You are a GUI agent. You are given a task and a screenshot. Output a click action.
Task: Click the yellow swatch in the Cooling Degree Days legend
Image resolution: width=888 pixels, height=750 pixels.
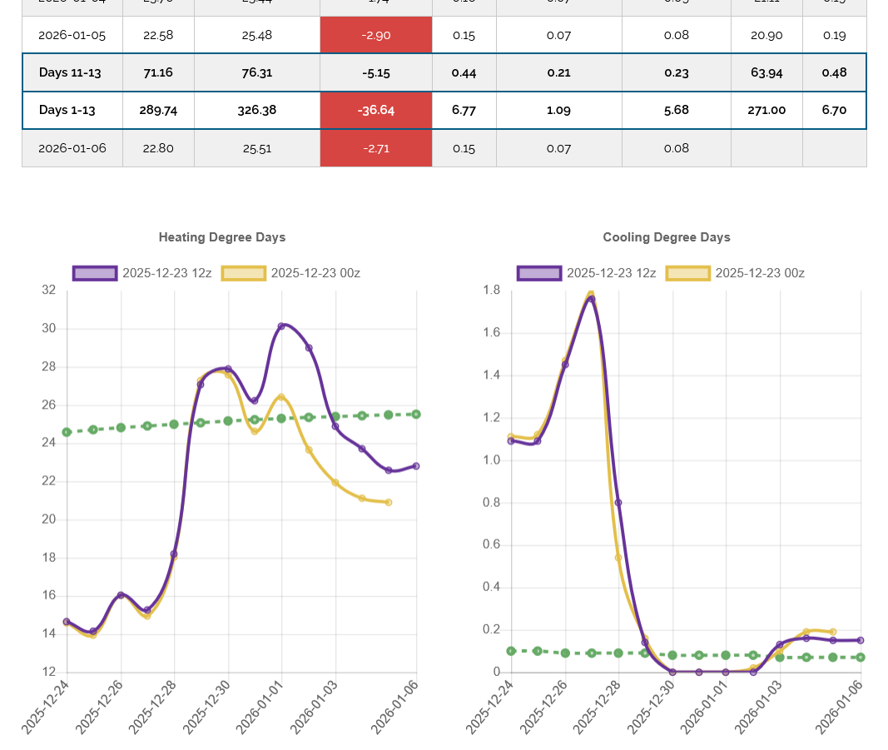pyautogui.click(x=687, y=273)
